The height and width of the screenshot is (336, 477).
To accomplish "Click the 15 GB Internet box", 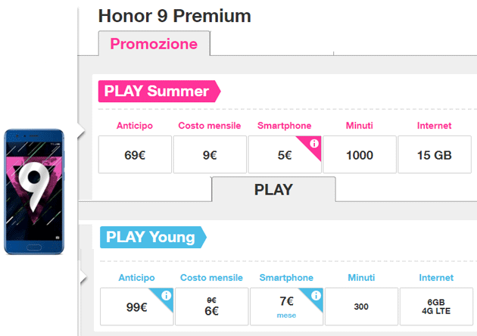I will point(434,154).
